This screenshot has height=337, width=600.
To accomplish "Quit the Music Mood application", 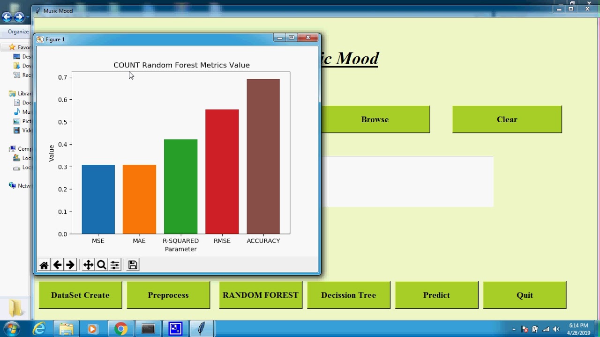I will click(525, 295).
